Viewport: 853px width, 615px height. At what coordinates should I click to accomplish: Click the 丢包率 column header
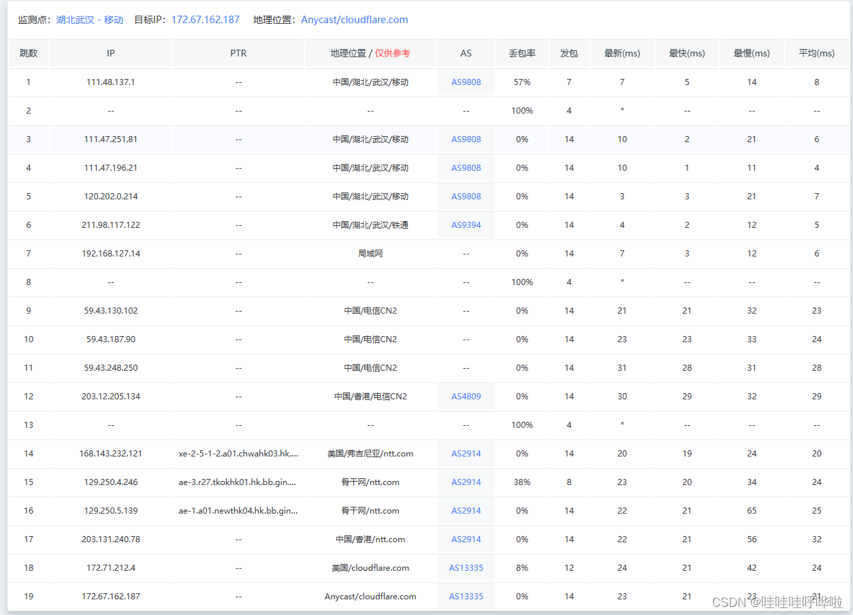coord(522,53)
